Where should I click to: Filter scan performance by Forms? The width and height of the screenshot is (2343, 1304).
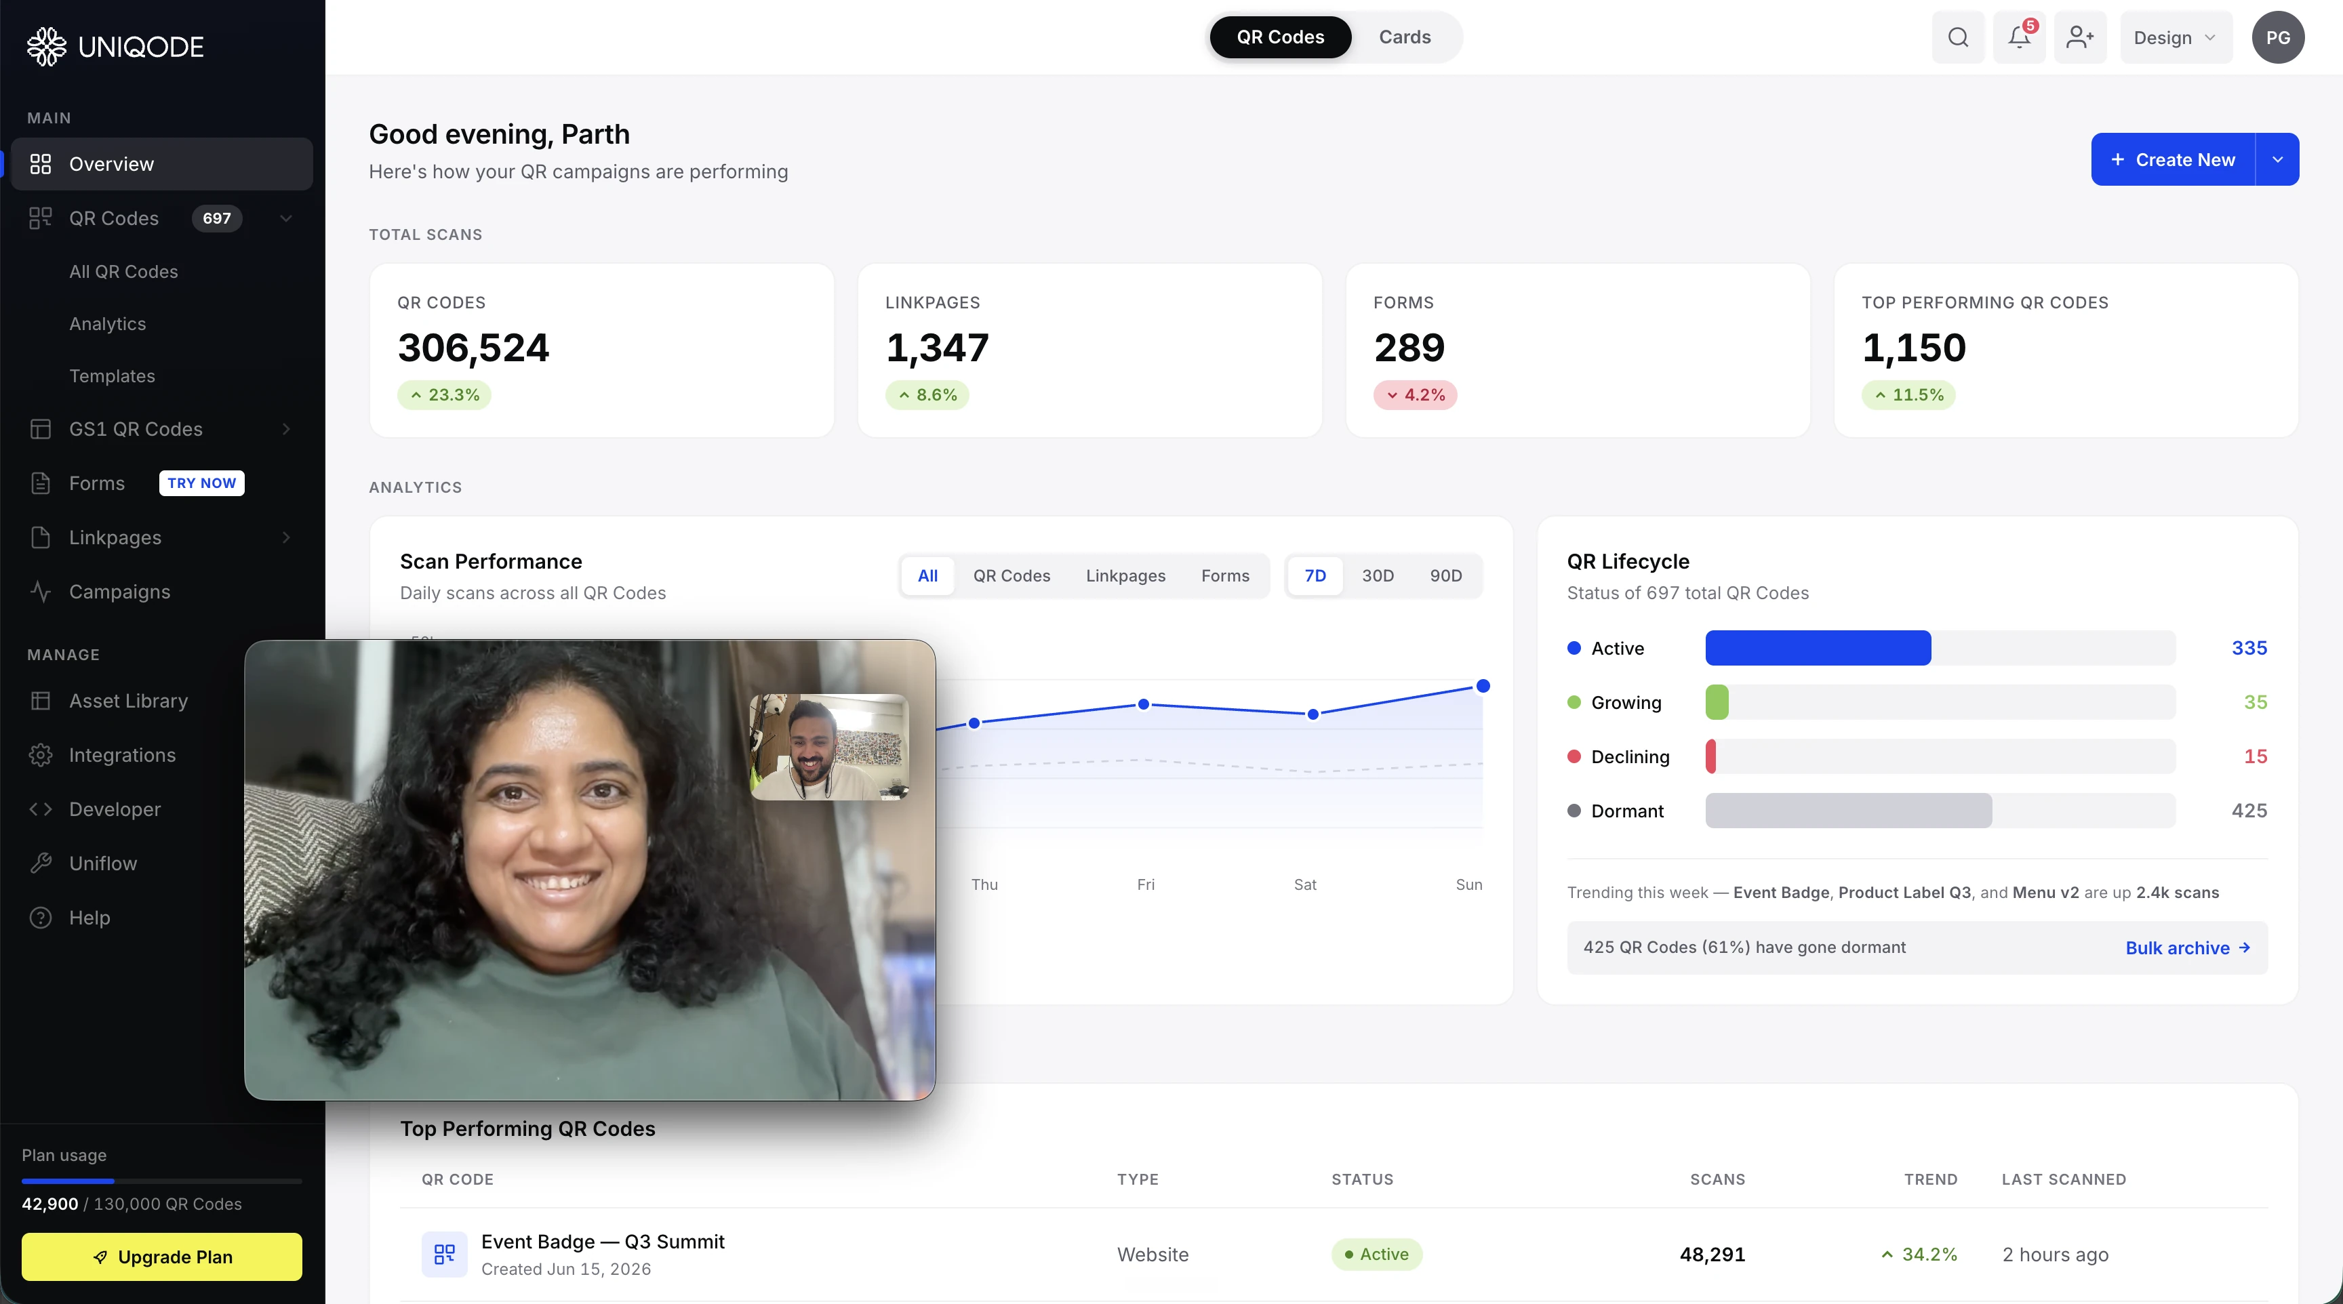(x=1224, y=575)
